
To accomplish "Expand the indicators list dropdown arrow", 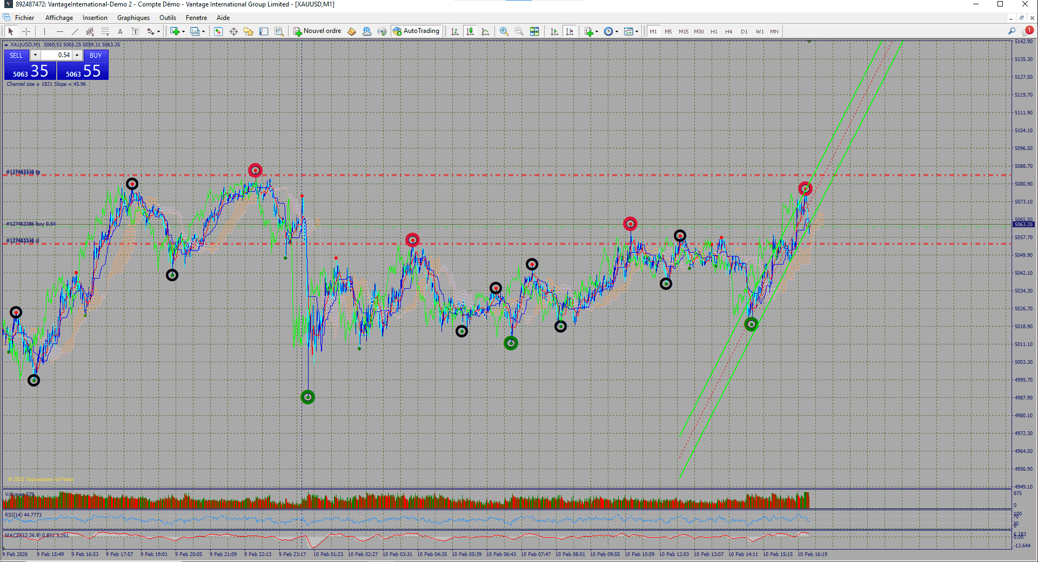I will coord(597,31).
